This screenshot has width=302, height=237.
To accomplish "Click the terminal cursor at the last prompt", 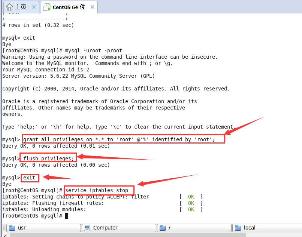I will click(x=67, y=216).
